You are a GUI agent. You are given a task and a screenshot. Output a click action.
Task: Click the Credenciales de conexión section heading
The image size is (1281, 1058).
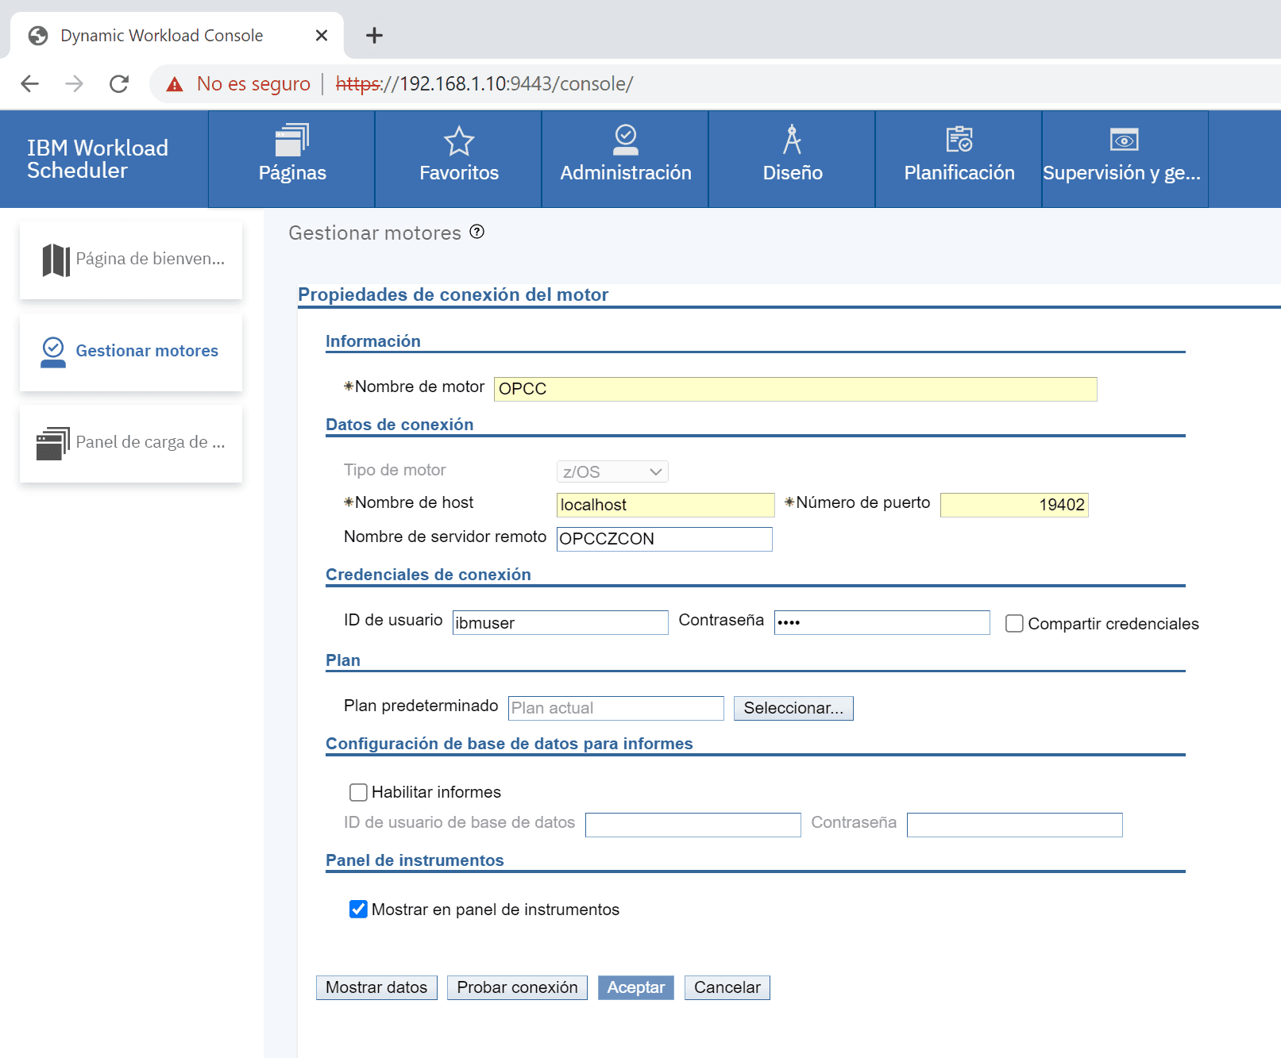(x=428, y=575)
